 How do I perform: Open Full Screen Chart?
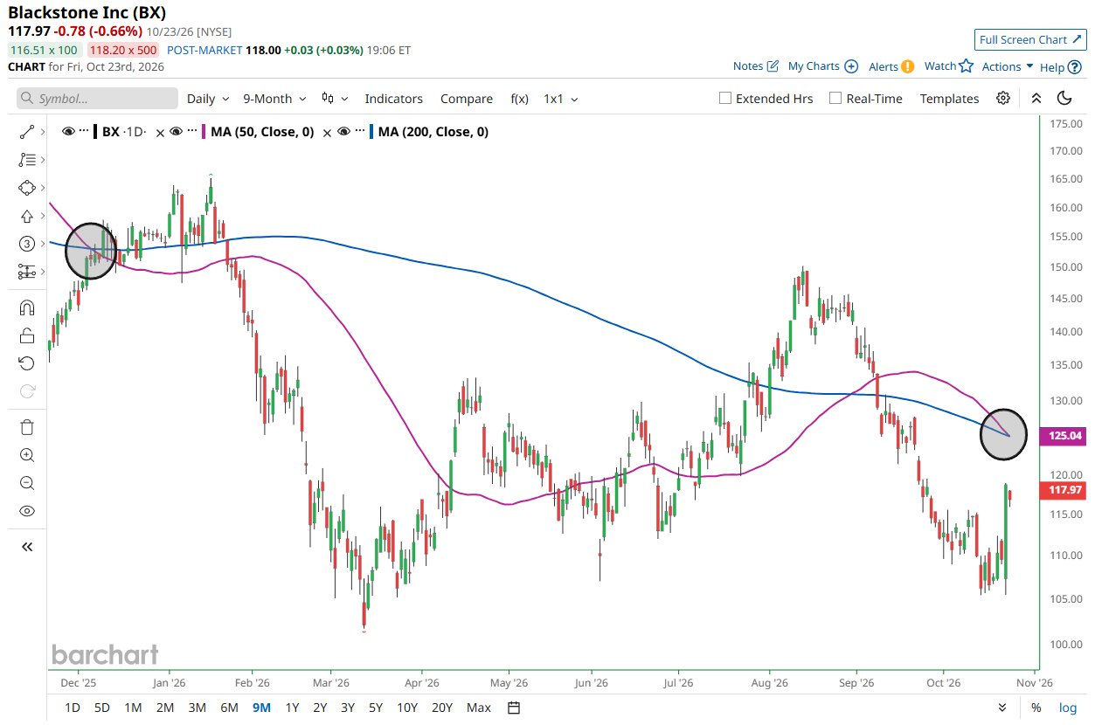coord(1030,40)
